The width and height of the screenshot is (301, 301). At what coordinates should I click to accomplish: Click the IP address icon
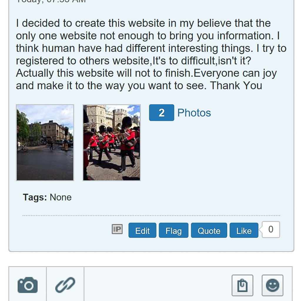pos(117,229)
